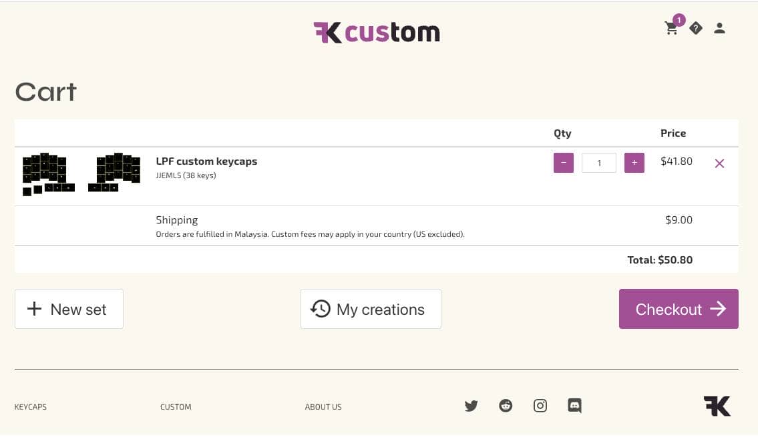Join Discord via footer icon

574,406
